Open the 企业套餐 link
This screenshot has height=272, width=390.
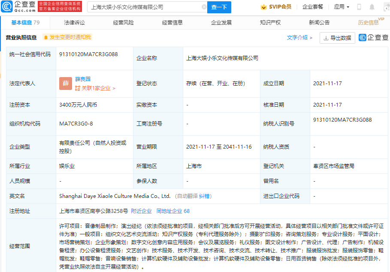(x=313, y=7)
